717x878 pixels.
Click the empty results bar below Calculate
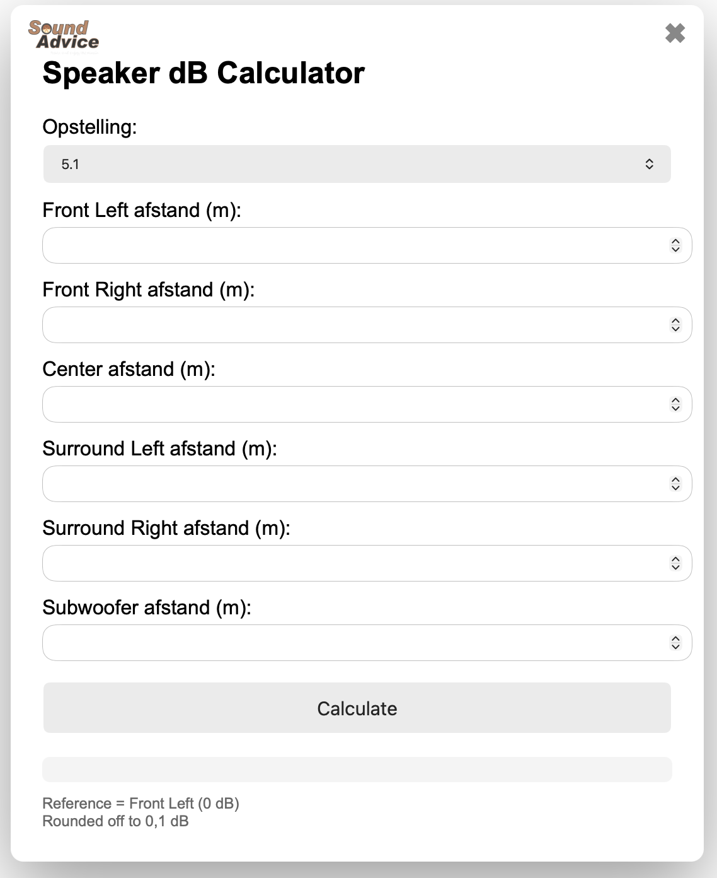point(357,770)
